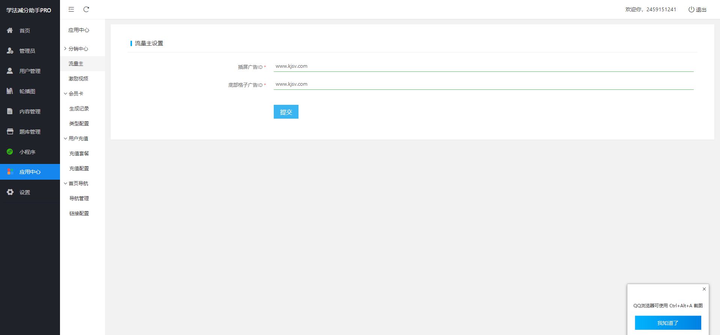Click the 题库管理 store icon

coord(10,131)
